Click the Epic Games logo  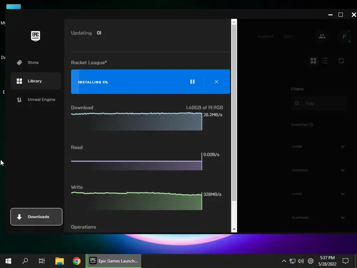(36, 36)
